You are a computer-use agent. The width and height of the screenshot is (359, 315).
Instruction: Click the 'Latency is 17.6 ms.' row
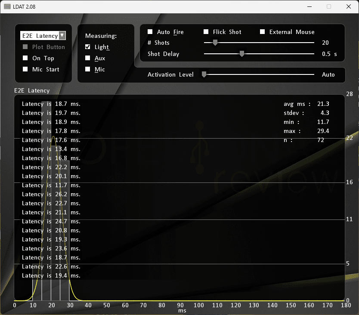(x=51, y=140)
